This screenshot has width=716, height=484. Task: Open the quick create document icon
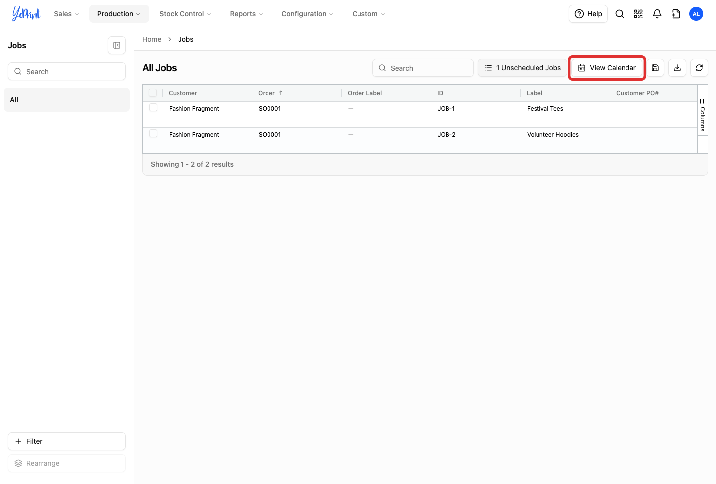click(676, 14)
